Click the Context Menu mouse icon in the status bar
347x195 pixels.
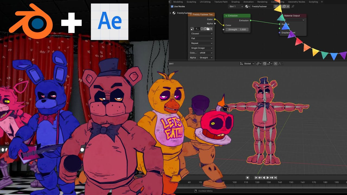[195, 191]
